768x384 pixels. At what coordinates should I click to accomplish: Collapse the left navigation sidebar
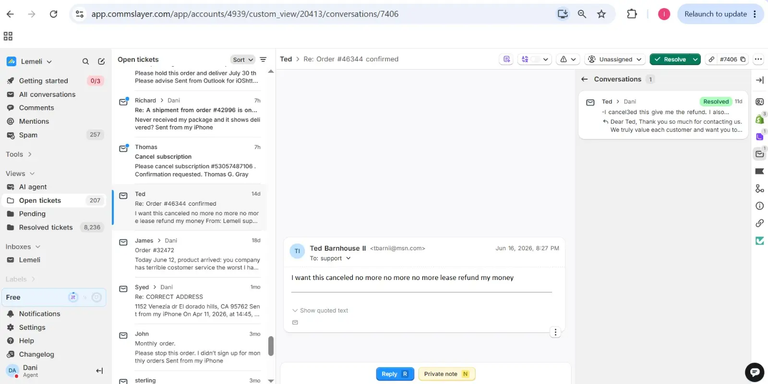tap(99, 371)
